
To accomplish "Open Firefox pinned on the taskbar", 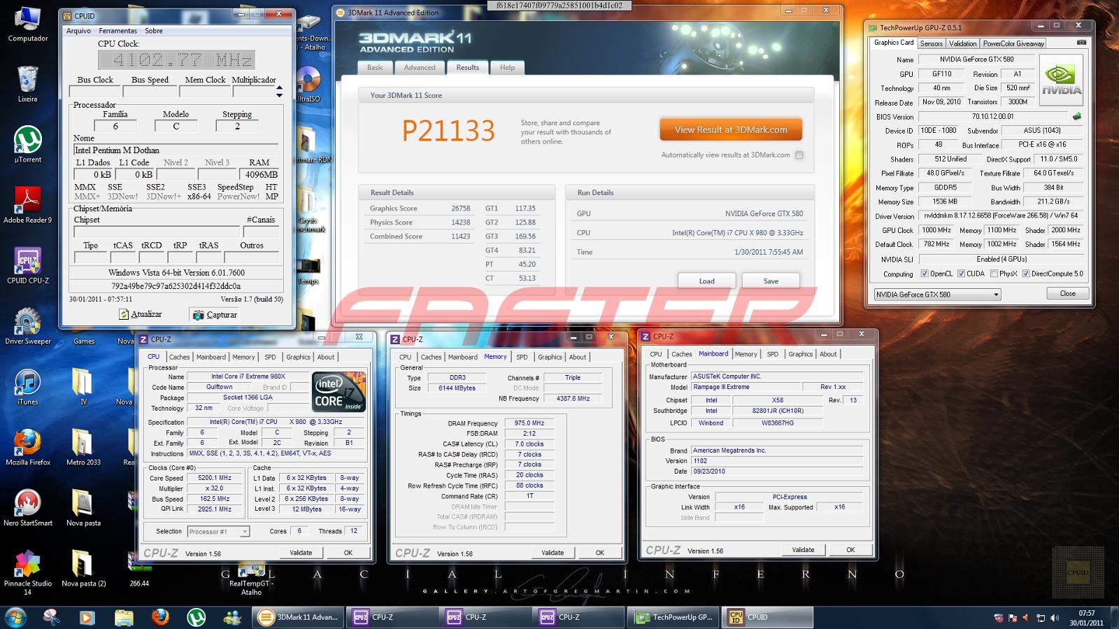I will tap(160, 617).
